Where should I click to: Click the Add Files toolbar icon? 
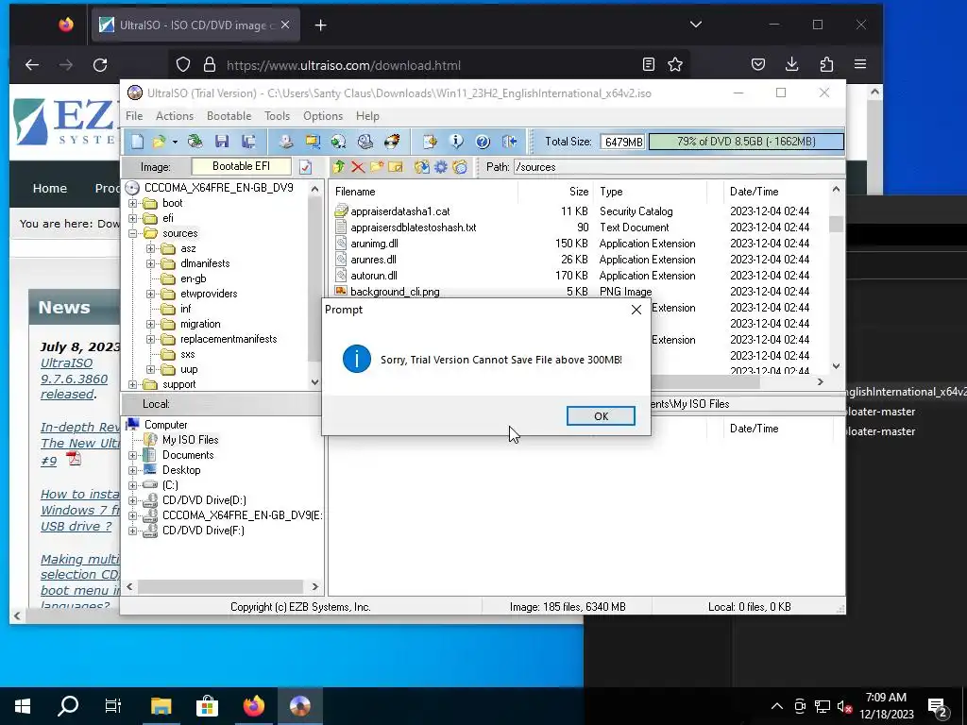point(430,142)
